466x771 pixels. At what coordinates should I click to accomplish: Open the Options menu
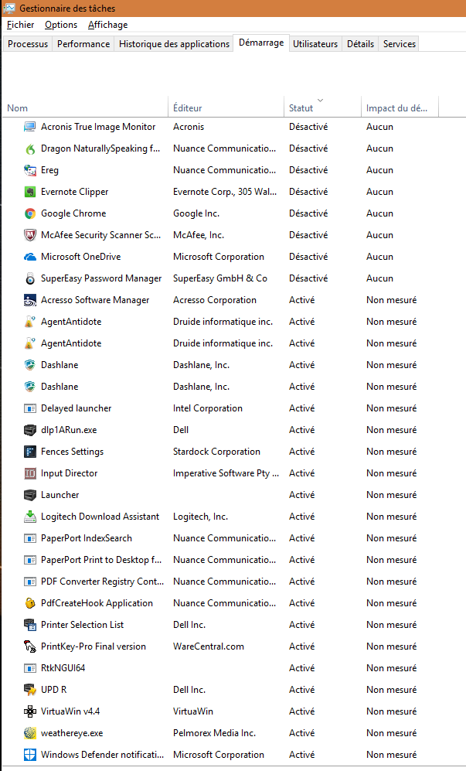tap(61, 25)
